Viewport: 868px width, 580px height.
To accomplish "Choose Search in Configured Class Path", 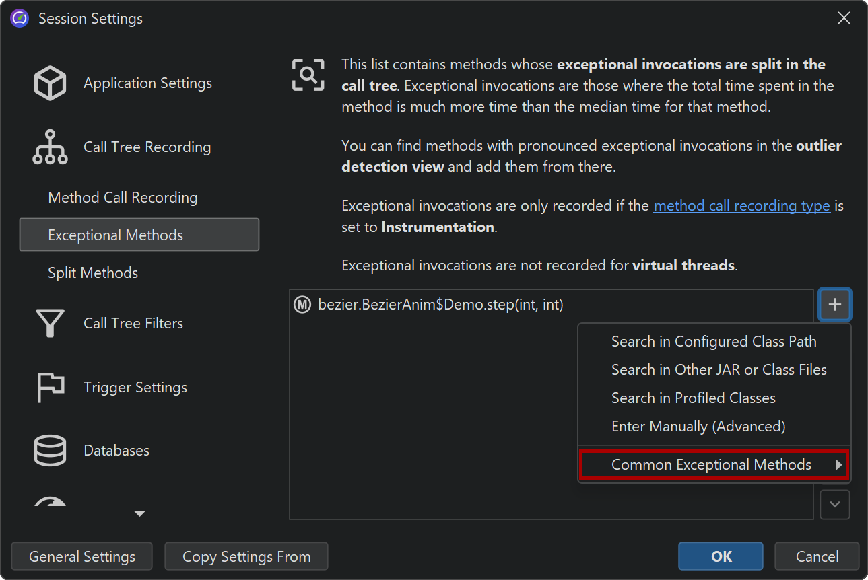I will pos(714,342).
